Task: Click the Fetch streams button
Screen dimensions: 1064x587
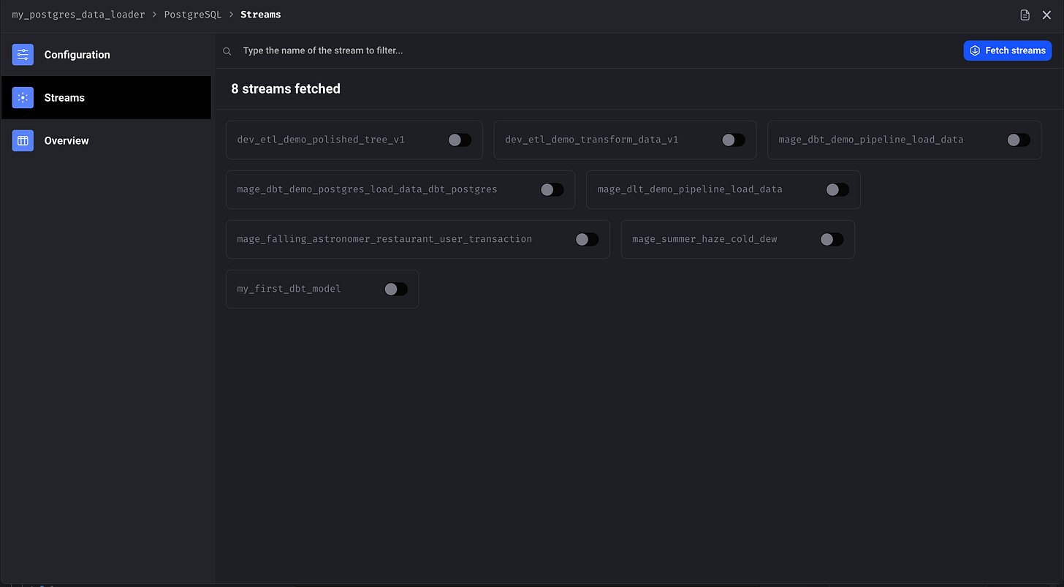Action: pyautogui.click(x=1008, y=50)
